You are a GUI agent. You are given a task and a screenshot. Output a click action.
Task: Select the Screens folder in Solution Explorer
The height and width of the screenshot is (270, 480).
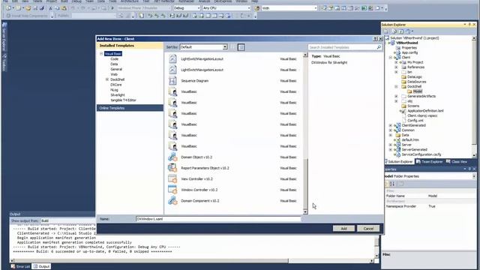click(x=413, y=106)
